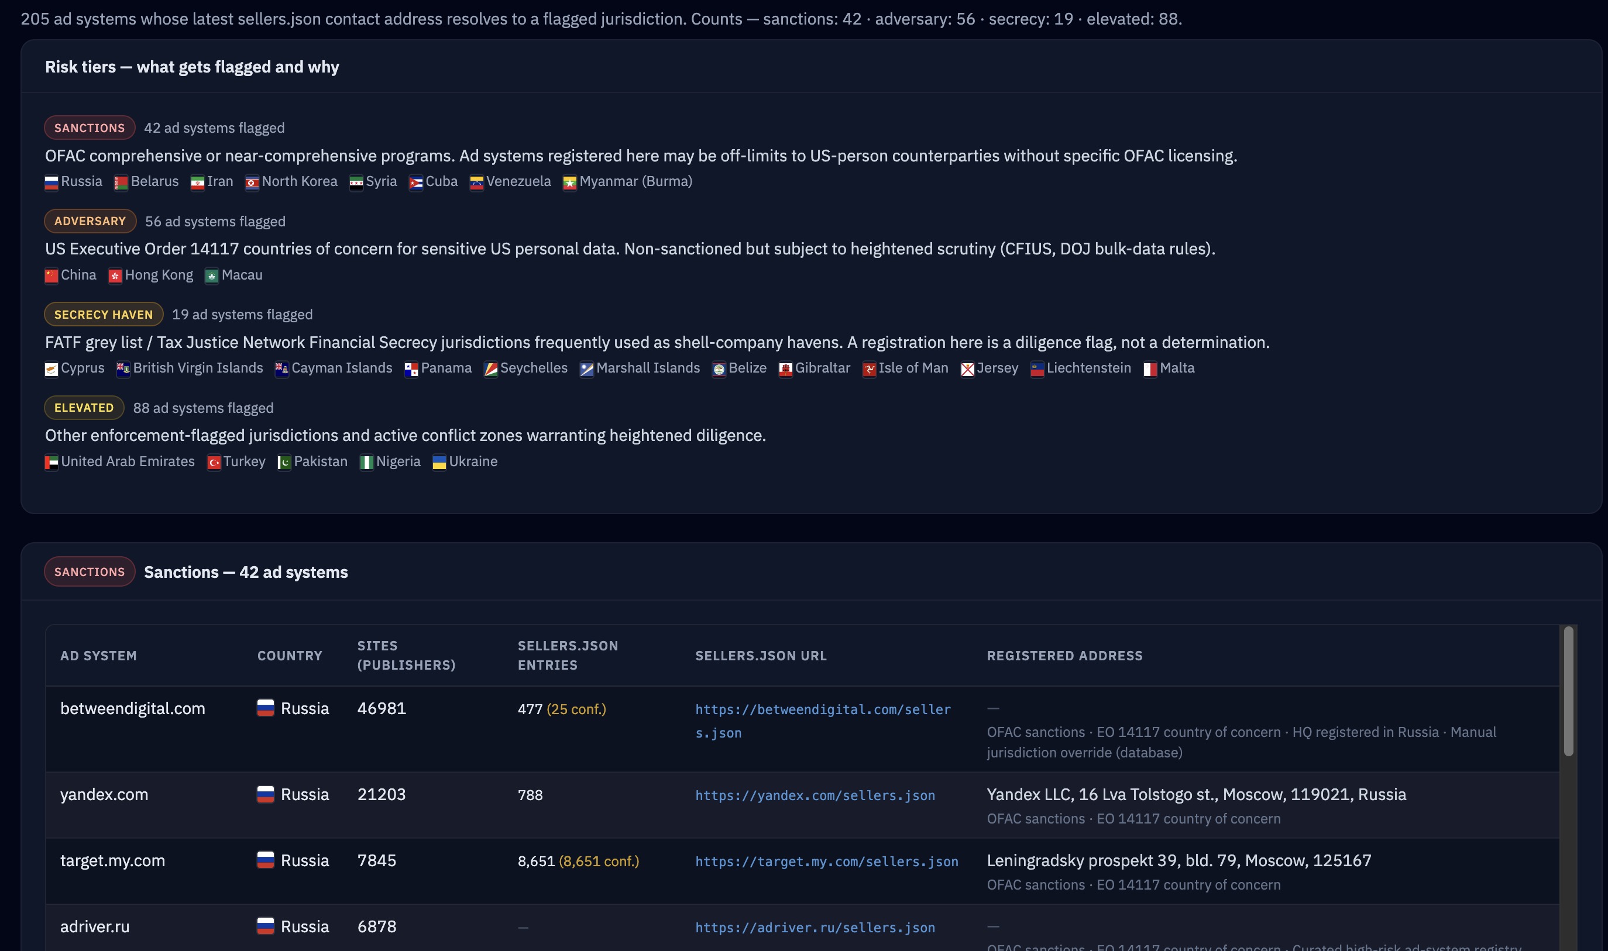Sort by AD SYSTEM column header
Image resolution: width=1608 pixels, height=951 pixels.
click(x=99, y=656)
